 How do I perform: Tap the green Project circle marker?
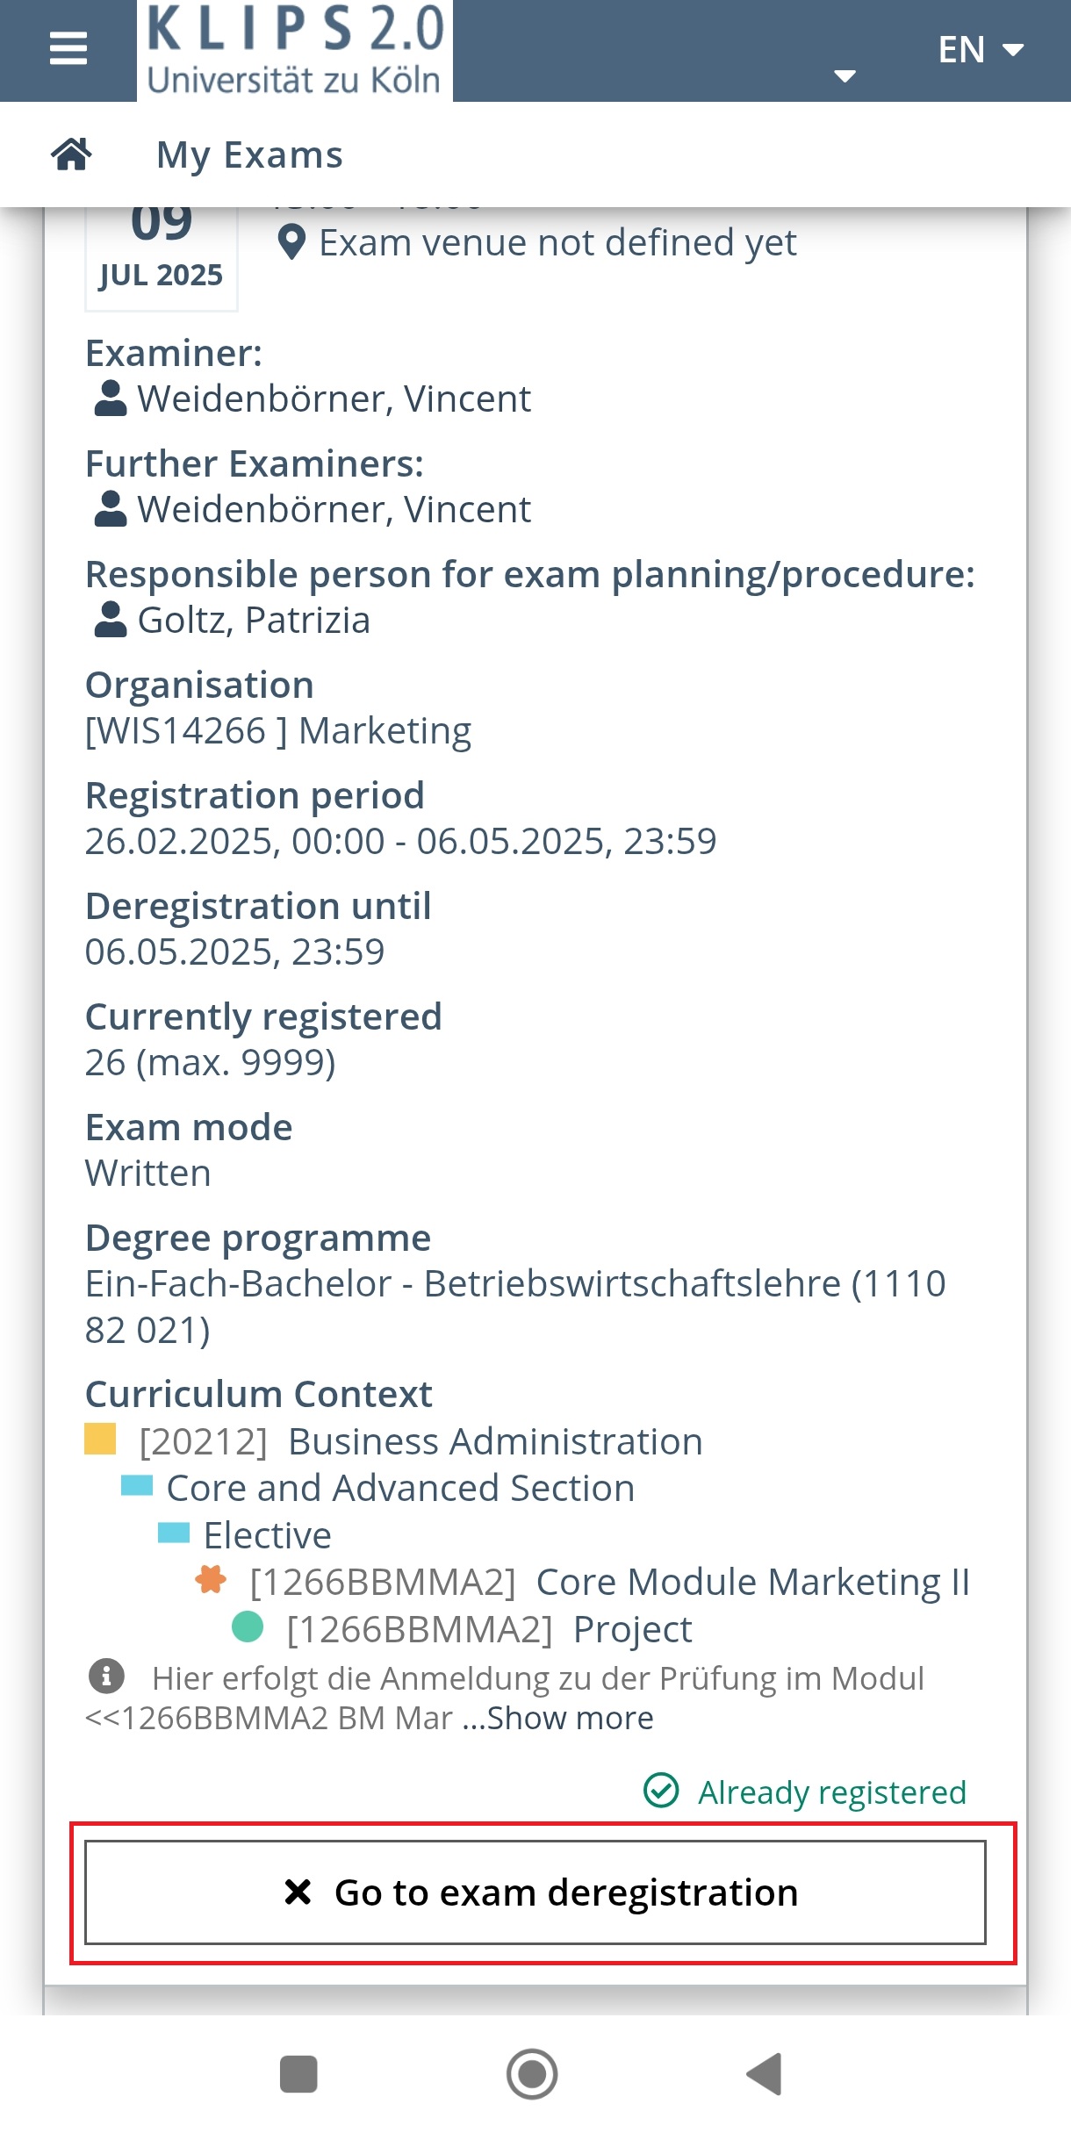tap(248, 1627)
